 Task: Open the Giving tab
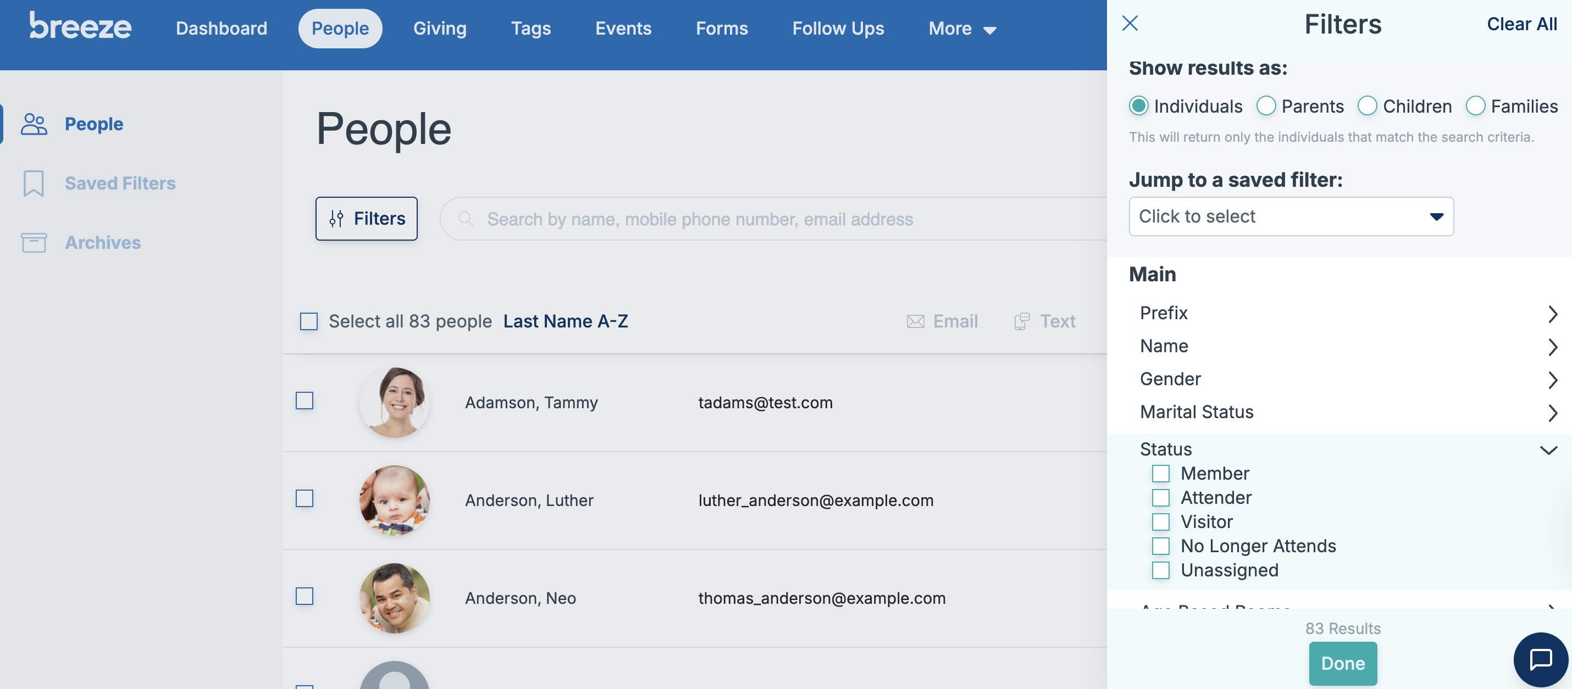tap(439, 28)
